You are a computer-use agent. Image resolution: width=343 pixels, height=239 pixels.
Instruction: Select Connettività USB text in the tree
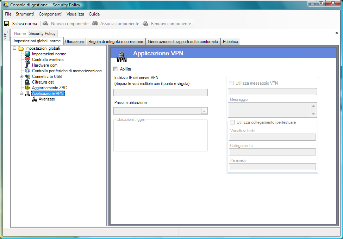point(47,76)
